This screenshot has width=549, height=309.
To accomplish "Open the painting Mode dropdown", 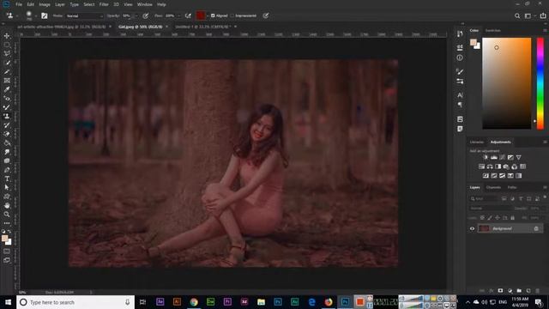I will (x=85, y=15).
